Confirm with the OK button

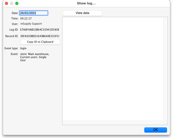click(x=155, y=130)
